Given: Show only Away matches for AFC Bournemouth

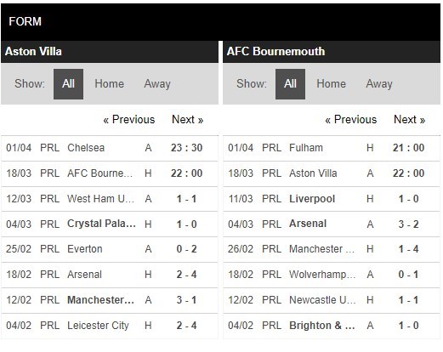Looking at the screenshot, I should tap(379, 84).
